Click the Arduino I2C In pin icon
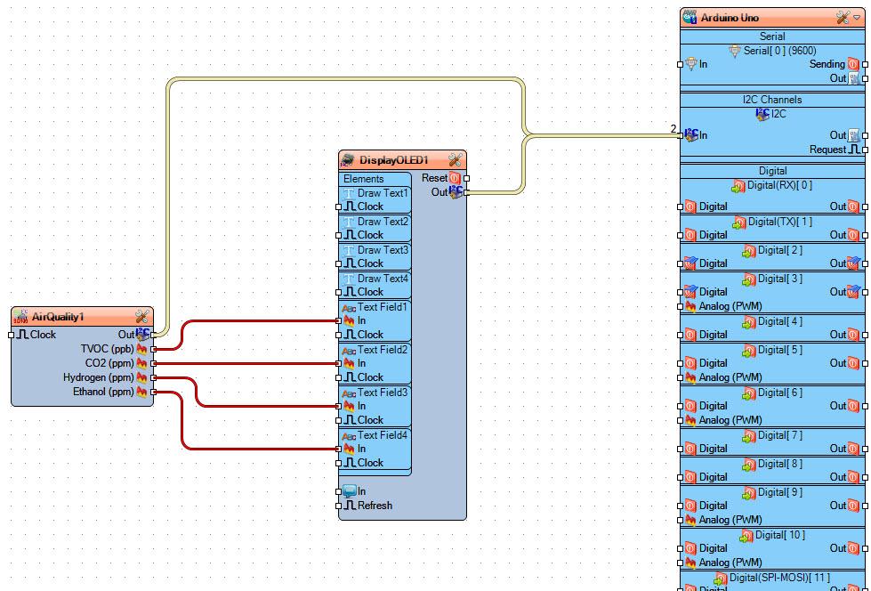The height and width of the screenshot is (591, 871). (691, 134)
